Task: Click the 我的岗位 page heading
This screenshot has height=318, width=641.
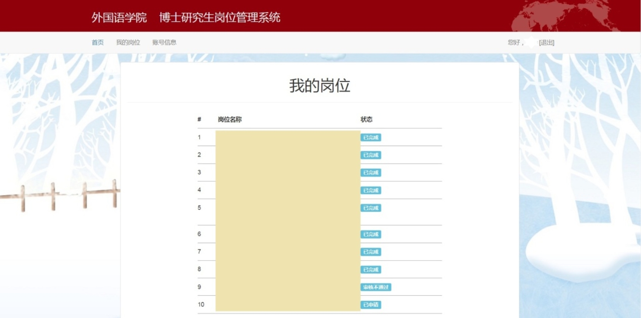Action: [320, 86]
